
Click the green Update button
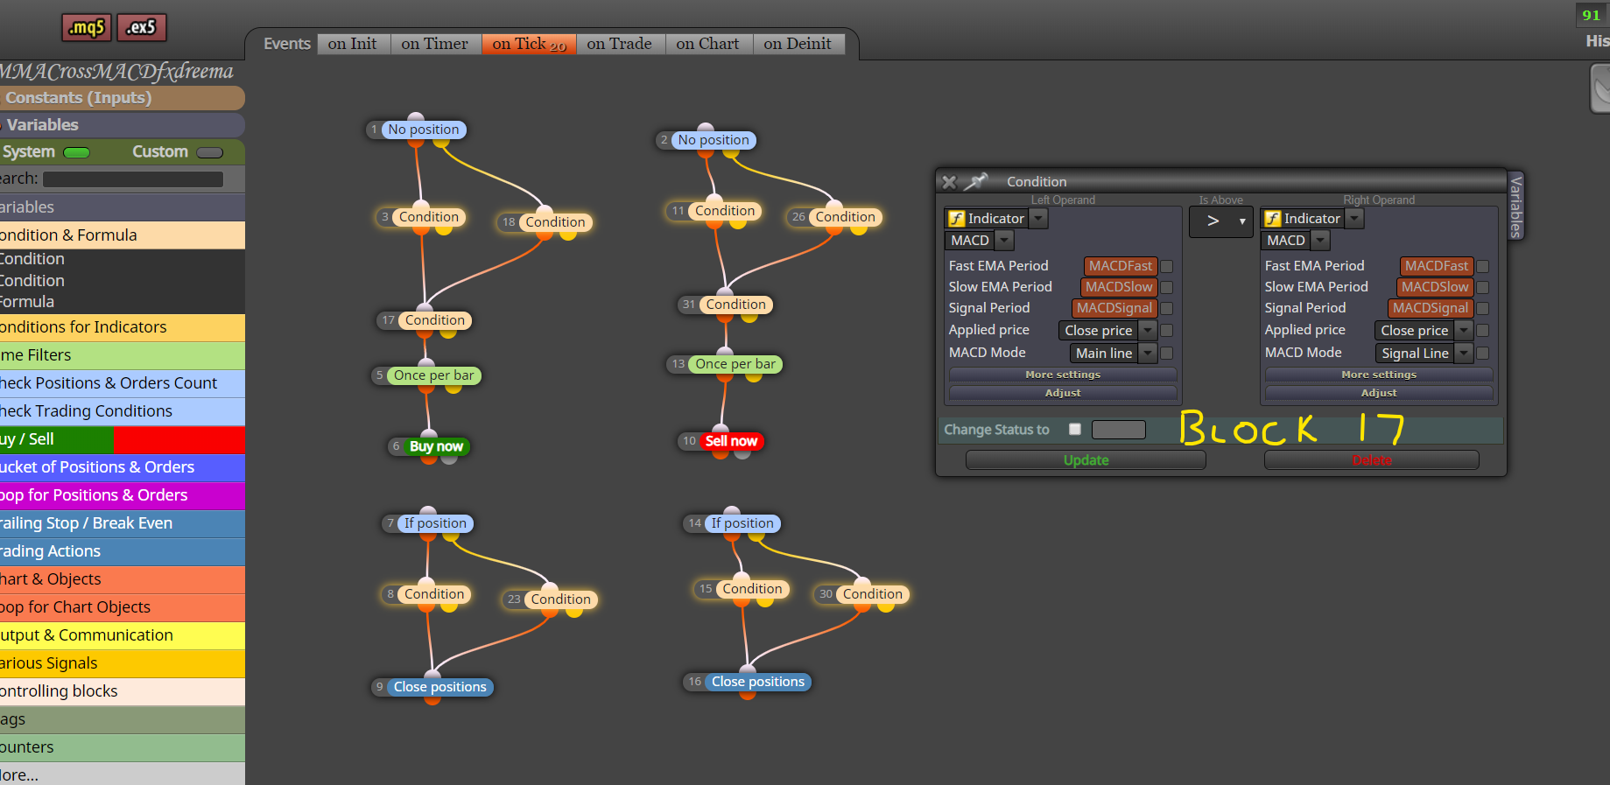[x=1086, y=460]
